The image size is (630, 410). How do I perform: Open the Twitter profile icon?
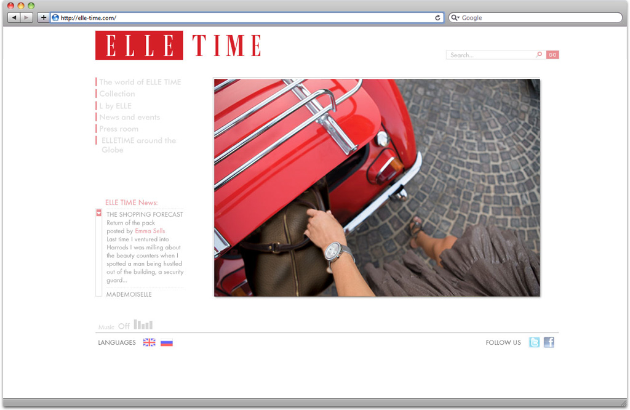click(x=534, y=342)
